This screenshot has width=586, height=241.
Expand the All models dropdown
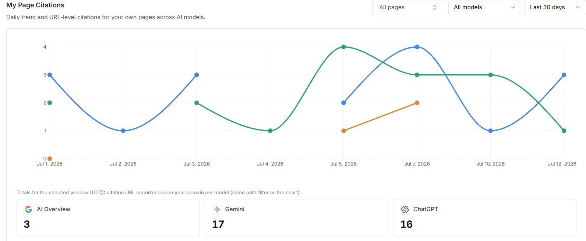[x=484, y=7]
